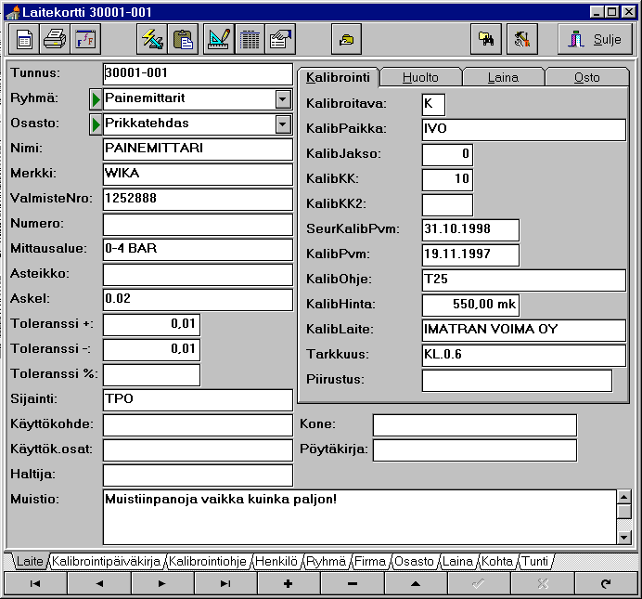Click the lightning ruler toolbar icon
Screen dimensions: 642x599
click(x=152, y=39)
